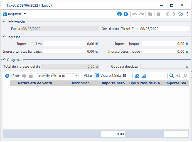The width and height of the screenshot is (192, 142).
Task: Collapse the Desgloses section
Action: 4,60
